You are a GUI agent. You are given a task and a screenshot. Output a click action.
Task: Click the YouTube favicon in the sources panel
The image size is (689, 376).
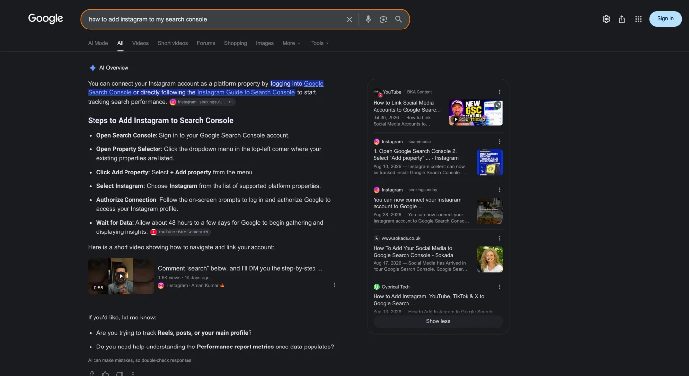(x=377, y=92)
